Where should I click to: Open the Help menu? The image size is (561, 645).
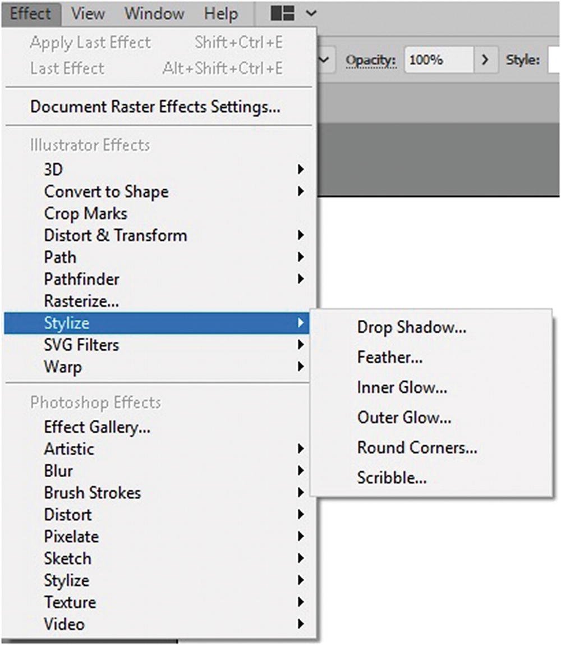220,13
